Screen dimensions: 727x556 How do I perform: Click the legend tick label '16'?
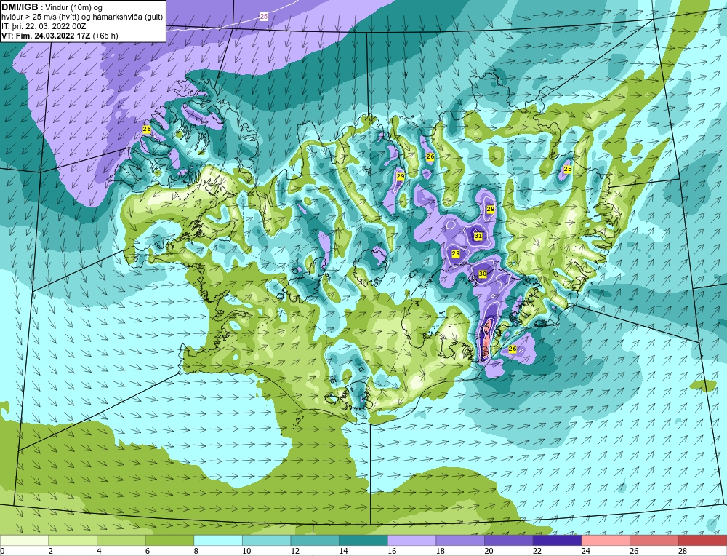[393, 551]
